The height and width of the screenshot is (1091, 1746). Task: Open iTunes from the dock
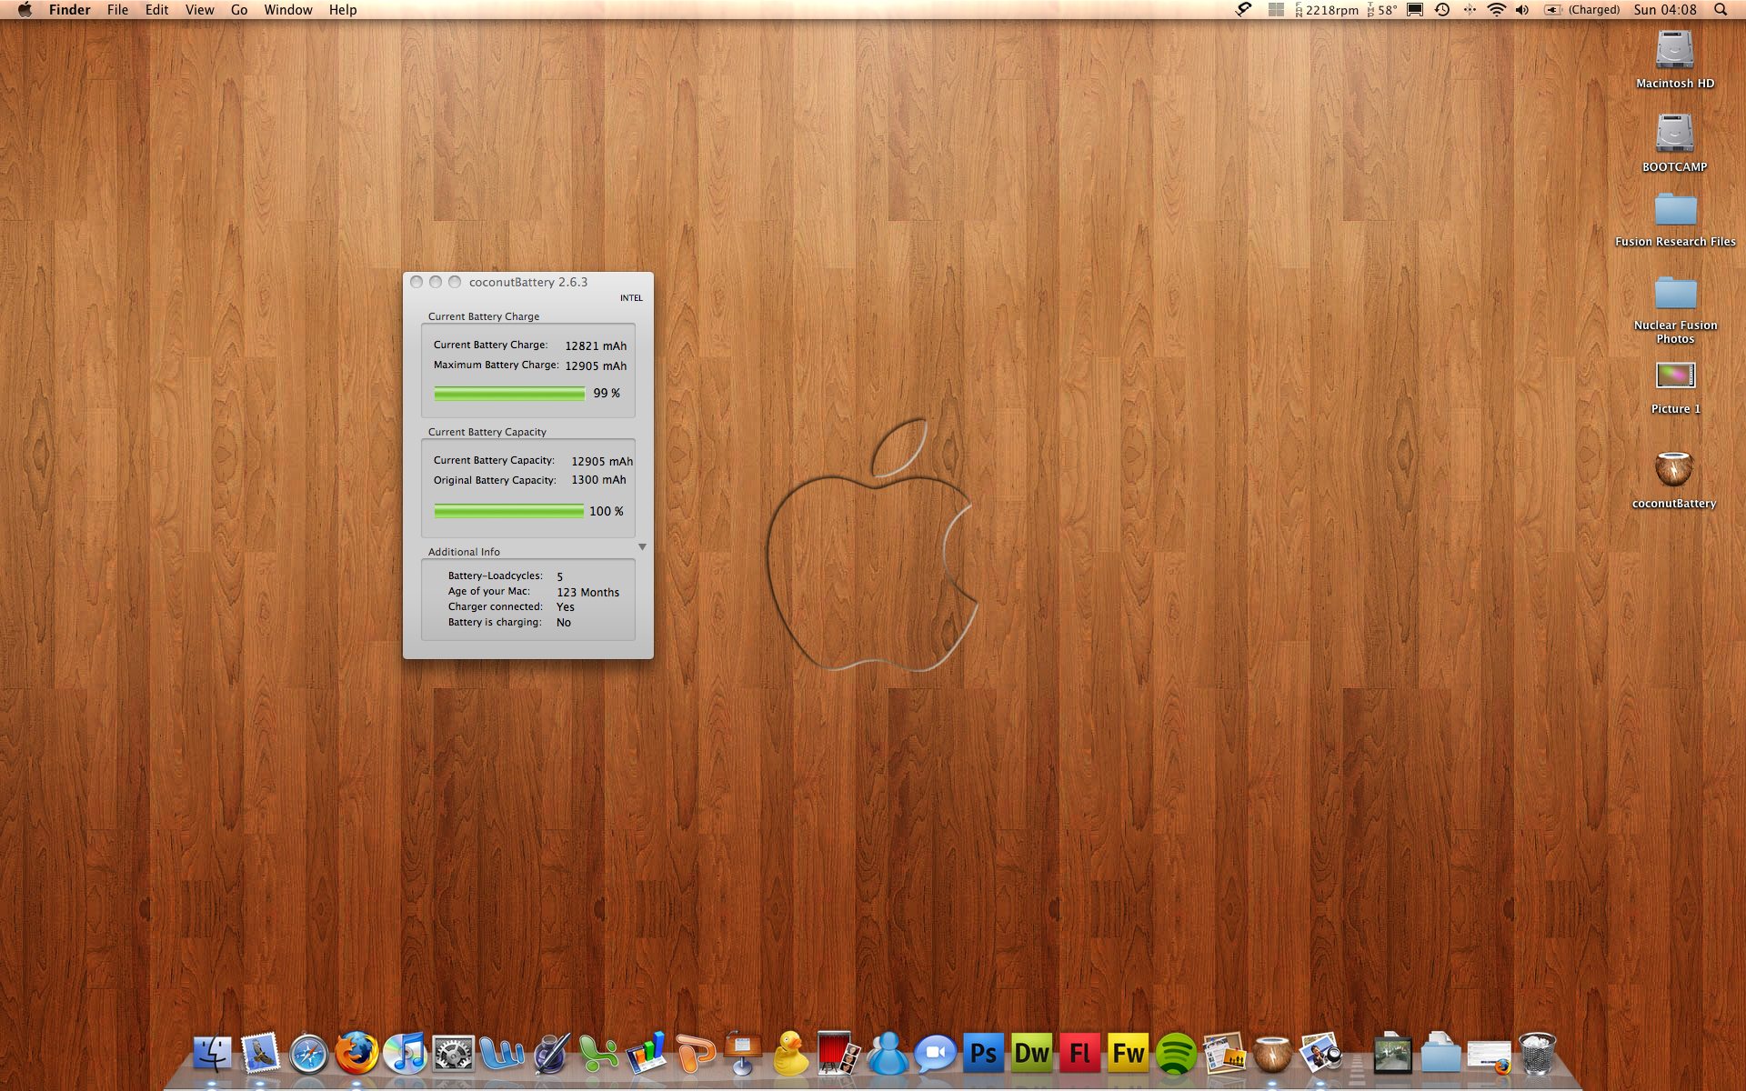click(x=405, y=1054)
